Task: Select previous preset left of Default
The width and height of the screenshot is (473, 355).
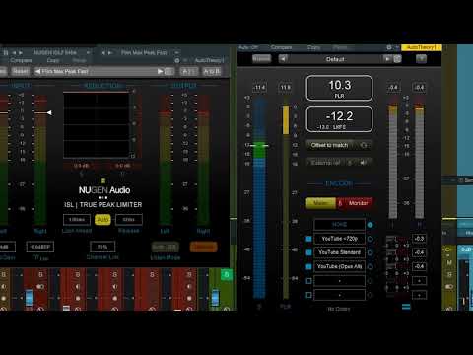Action: (x=283, y=59)
